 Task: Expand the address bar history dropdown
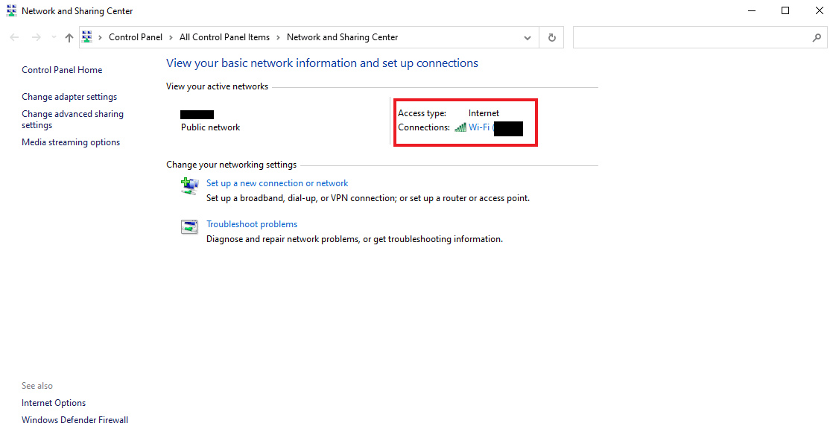point(528,37)
